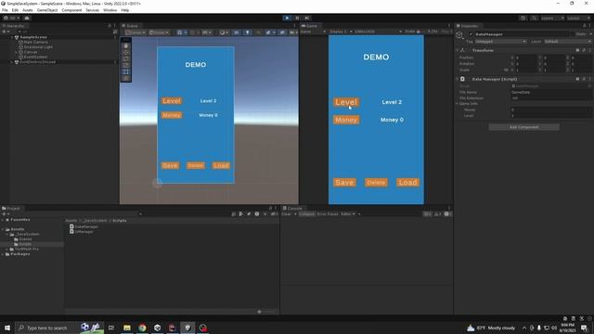
Task: Select the Scenes folder in Project tree
Action: [x=22, y=239]
